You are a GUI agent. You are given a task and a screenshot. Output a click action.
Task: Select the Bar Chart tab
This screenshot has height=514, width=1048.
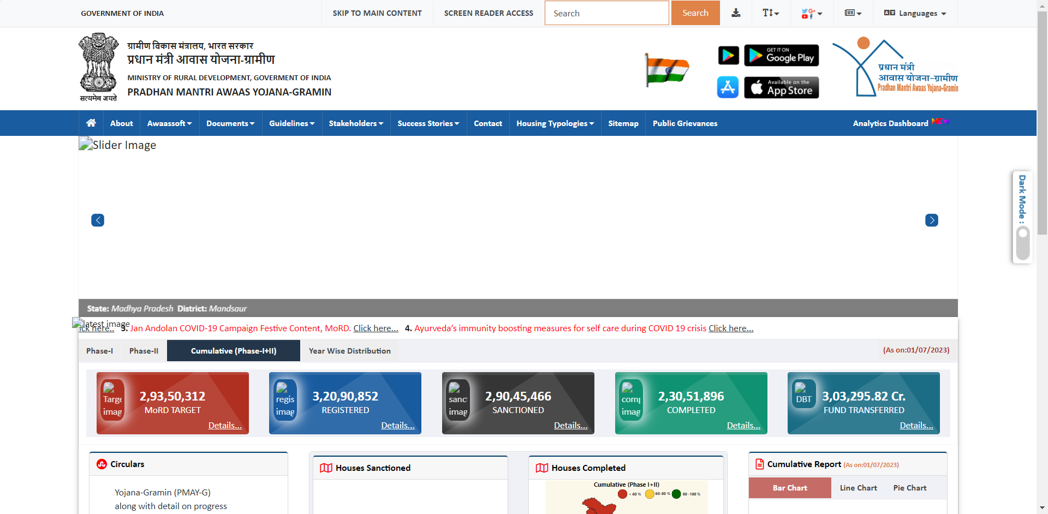click(790, 488)
